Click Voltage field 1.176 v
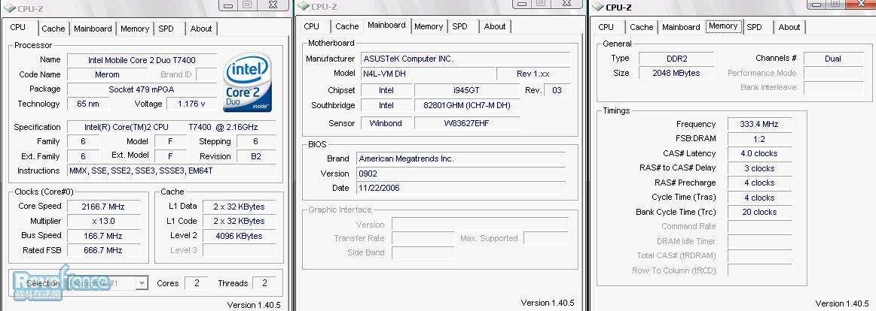This screenshot has height=311, width=876. (x=191, y=104)
